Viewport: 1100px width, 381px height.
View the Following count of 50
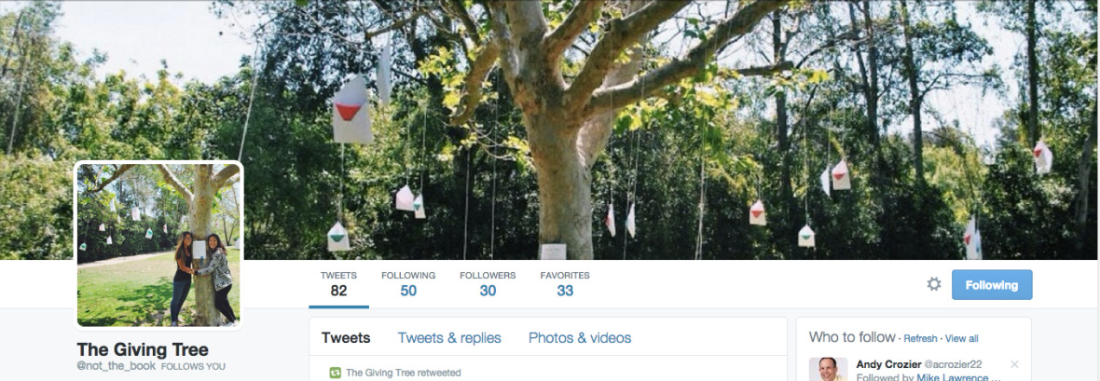(x=408, y=284)
